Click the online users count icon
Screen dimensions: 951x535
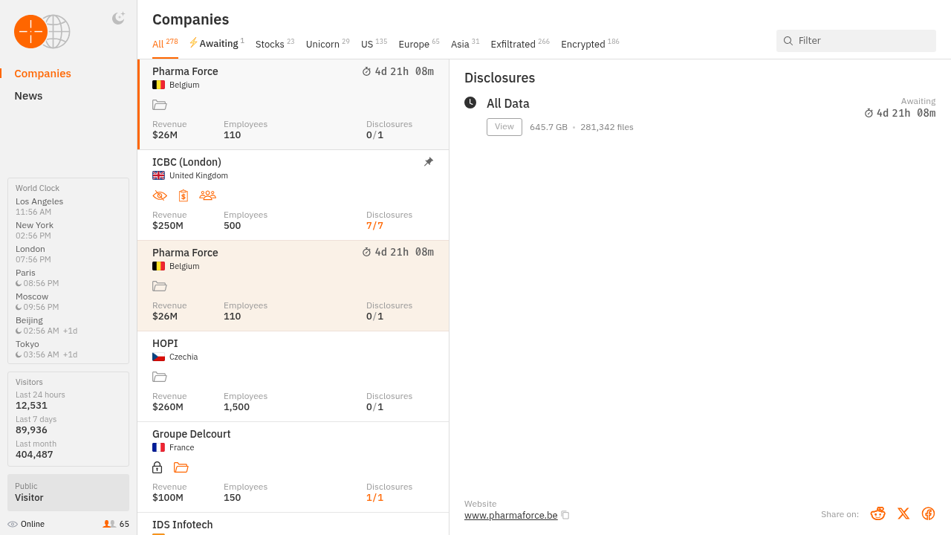coord(109,524)
